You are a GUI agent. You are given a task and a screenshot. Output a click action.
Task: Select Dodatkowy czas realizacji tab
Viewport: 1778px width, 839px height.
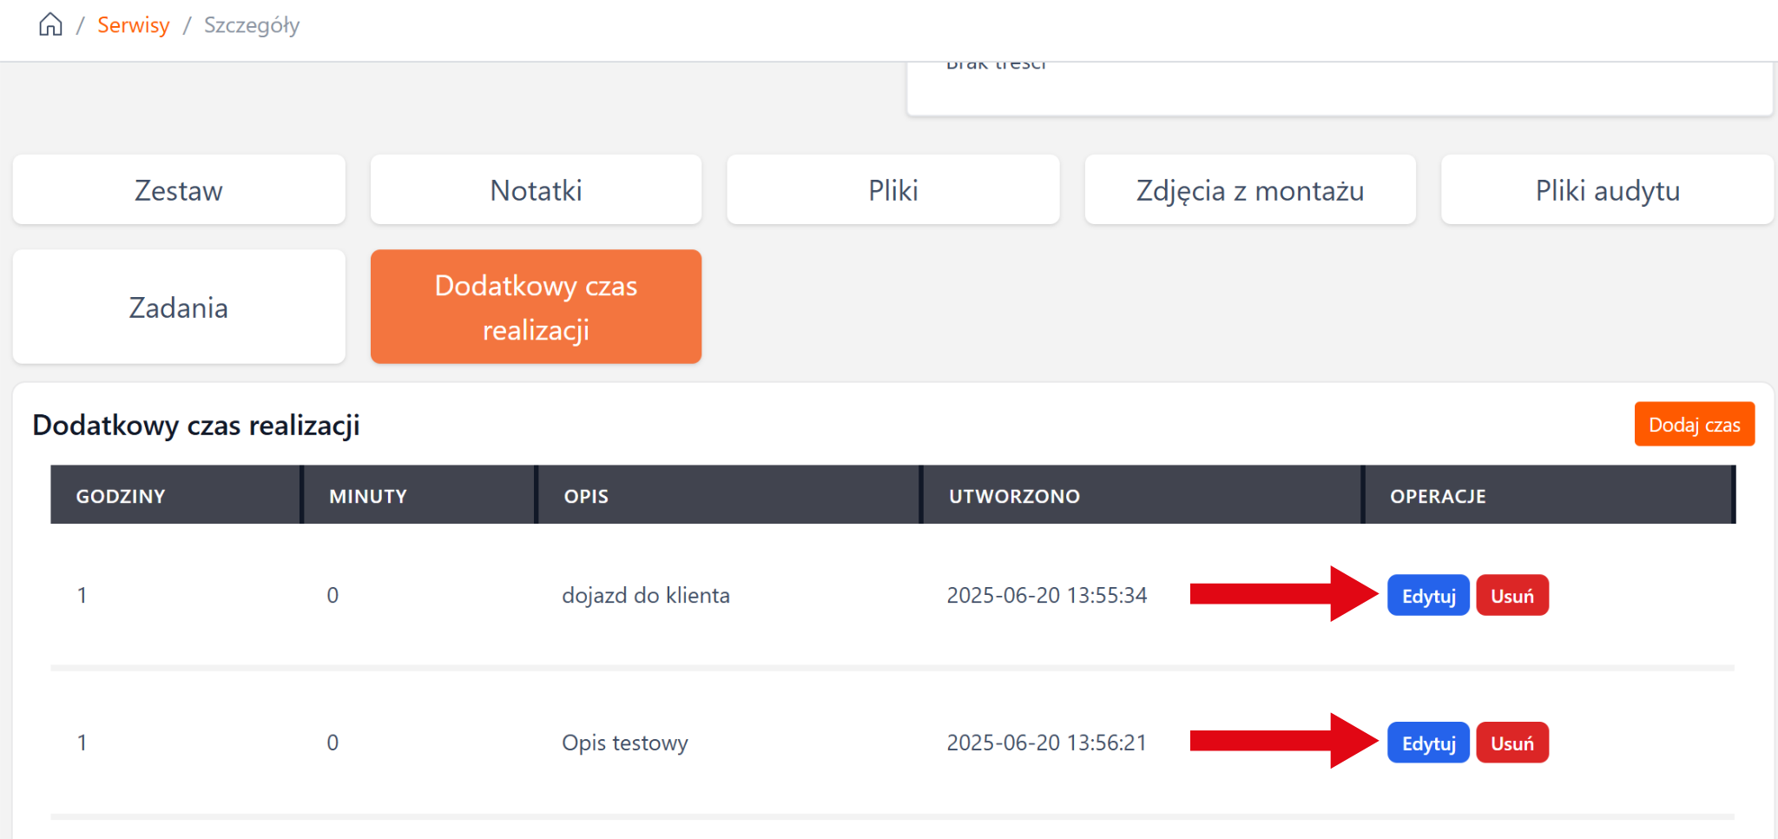pyautogui.click(x=536, y=307)
